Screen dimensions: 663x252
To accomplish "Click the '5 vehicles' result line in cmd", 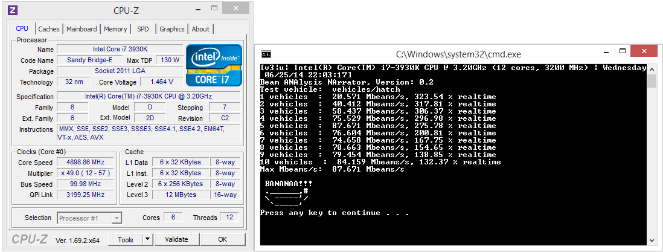I will pyautogui.click(x=378, y=126).
